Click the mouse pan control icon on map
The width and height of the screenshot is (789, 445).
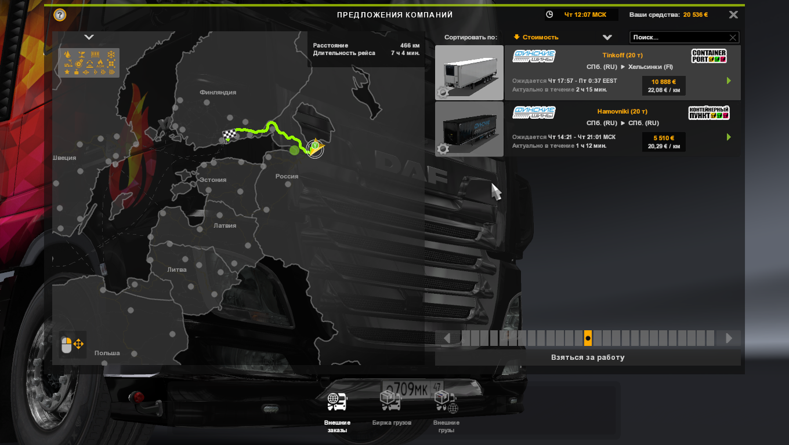pyautogui.click(x=73, y=344)
